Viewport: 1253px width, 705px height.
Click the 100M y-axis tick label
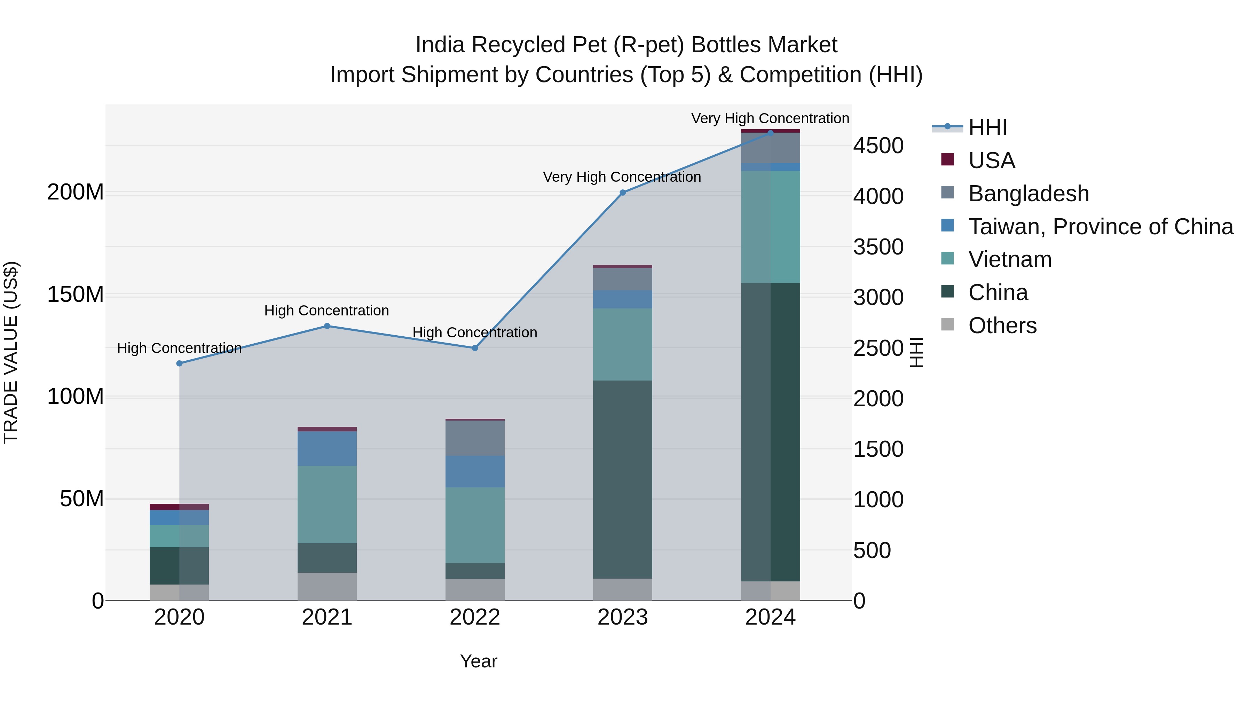76,397
